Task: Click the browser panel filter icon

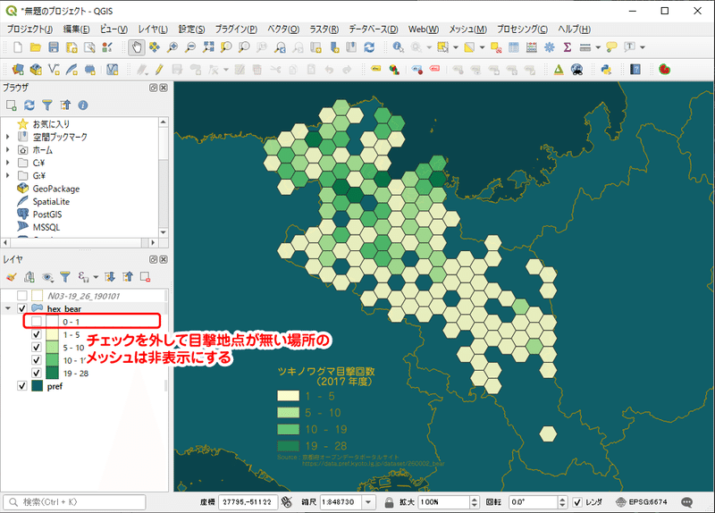Action: click(x=47, y=105)
